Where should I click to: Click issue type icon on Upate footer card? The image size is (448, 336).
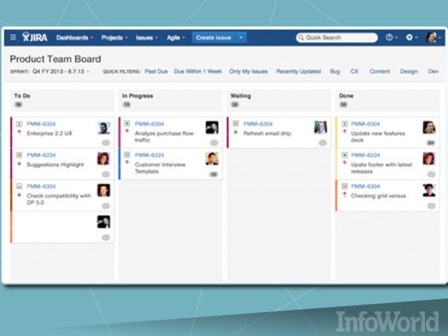[345, 154]
